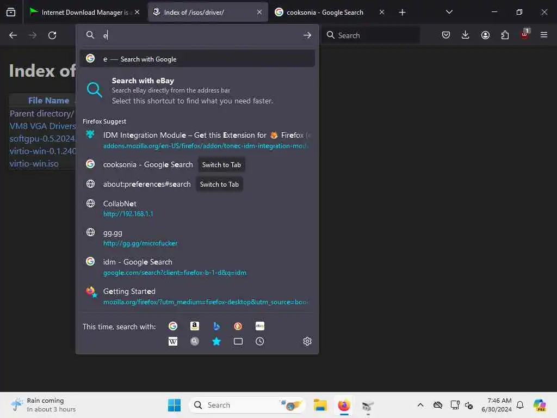
Task: Open the VM8 VGA Drivers link
Action: [x=42, y=126]
